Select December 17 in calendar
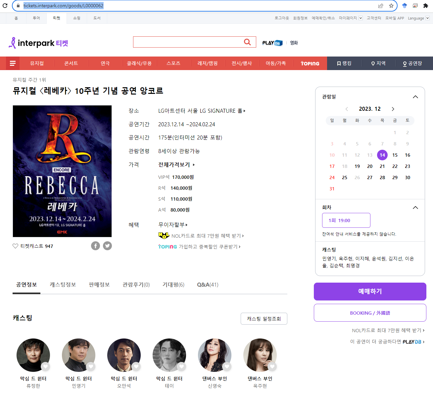Image resolution: width=433 pixels, height=396 pixels. pyautogui.click(x=332, y=166)
